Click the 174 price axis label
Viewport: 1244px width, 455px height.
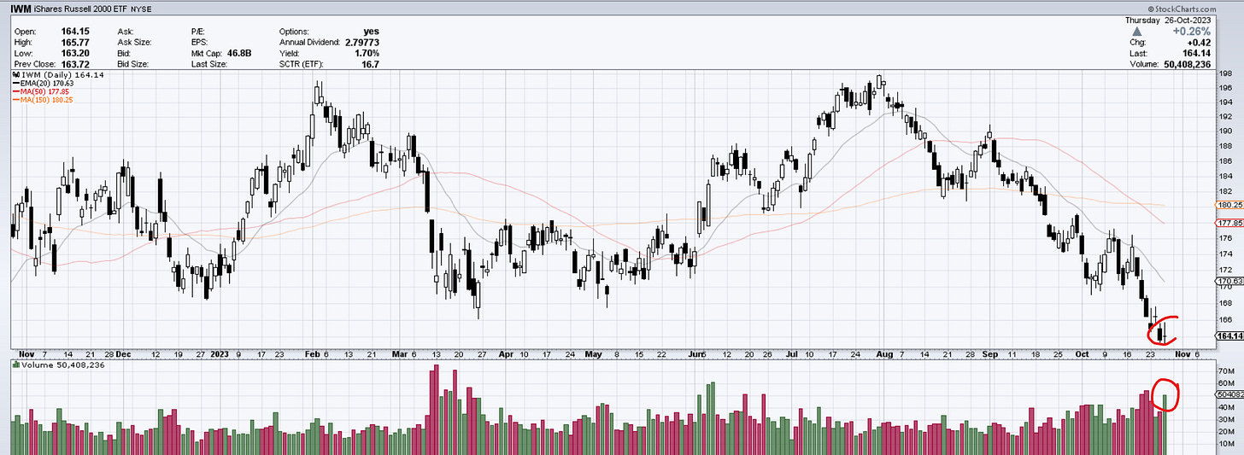1224,254
